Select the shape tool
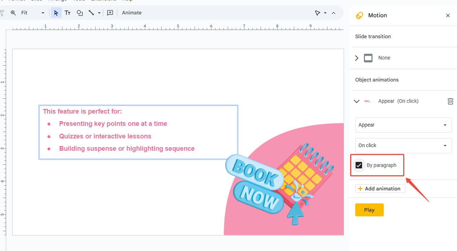Image resolution: width=457 pixels, height=251 pixels. pos(80,13)
